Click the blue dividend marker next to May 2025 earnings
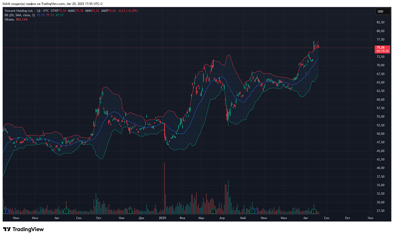 (x=256, y=211)
